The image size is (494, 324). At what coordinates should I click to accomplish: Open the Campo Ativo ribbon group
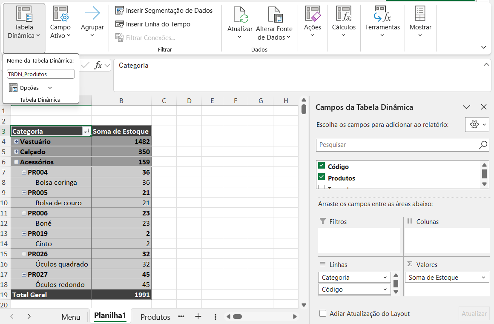point(60,23)
